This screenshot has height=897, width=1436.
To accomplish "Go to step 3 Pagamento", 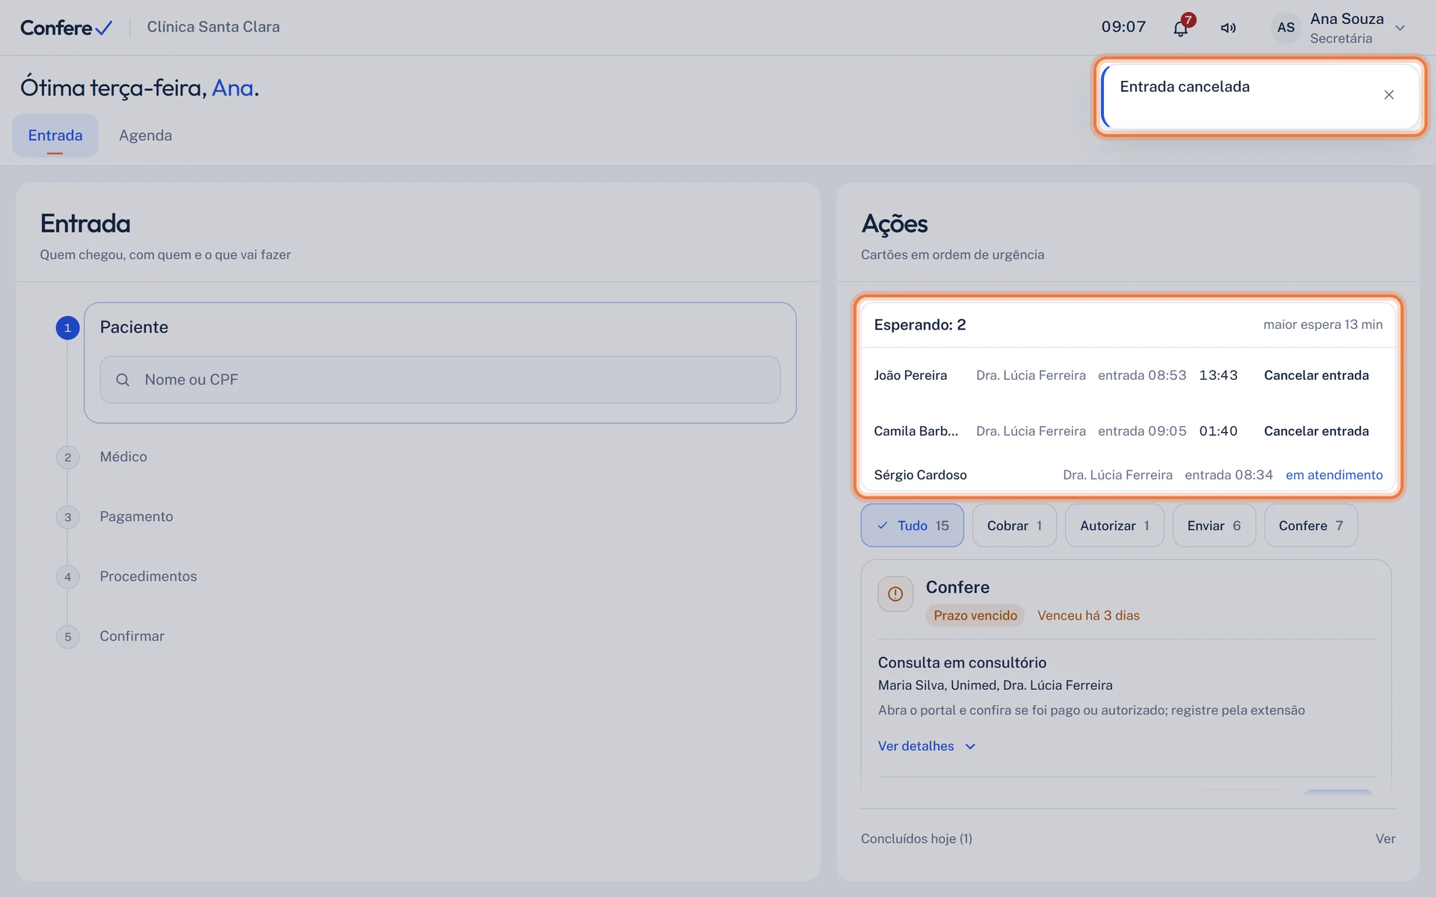I will click(x=136, y=517).
